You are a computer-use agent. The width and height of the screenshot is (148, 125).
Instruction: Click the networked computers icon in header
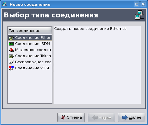(x=140, y=15)
